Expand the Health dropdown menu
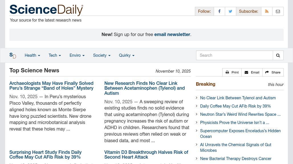293x164 pixels. coord(32,55)
